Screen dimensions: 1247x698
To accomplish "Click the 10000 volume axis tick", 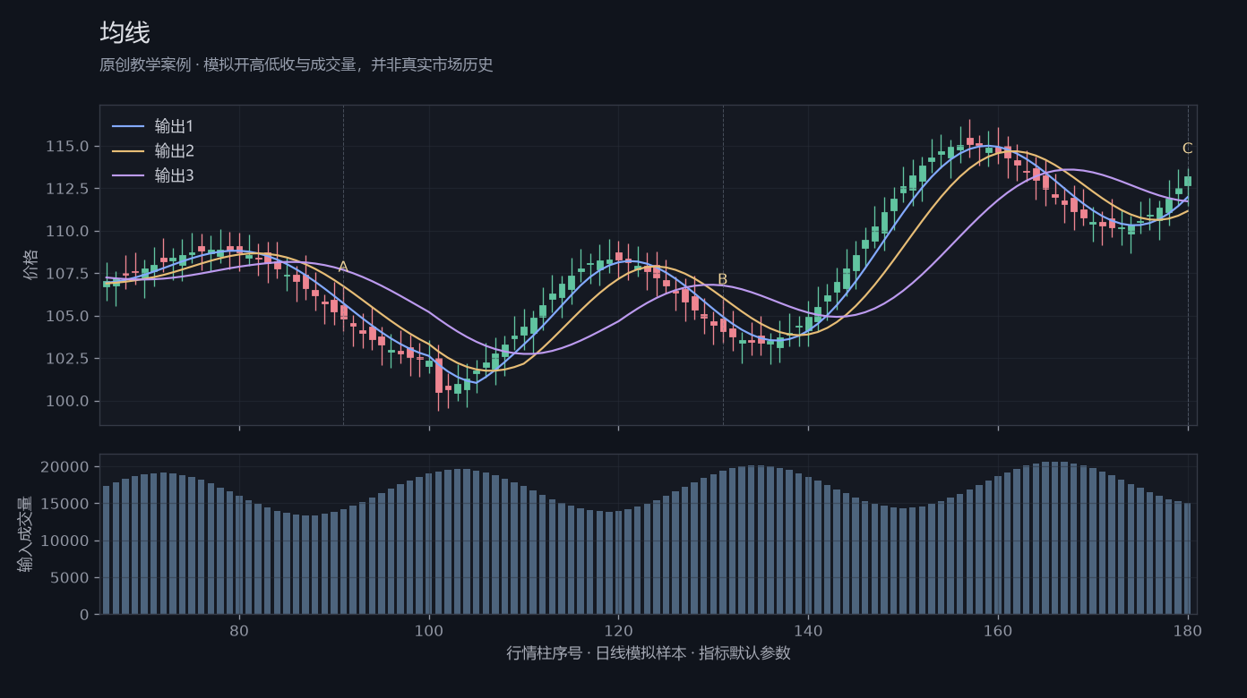I will click(x=65, y=541).
